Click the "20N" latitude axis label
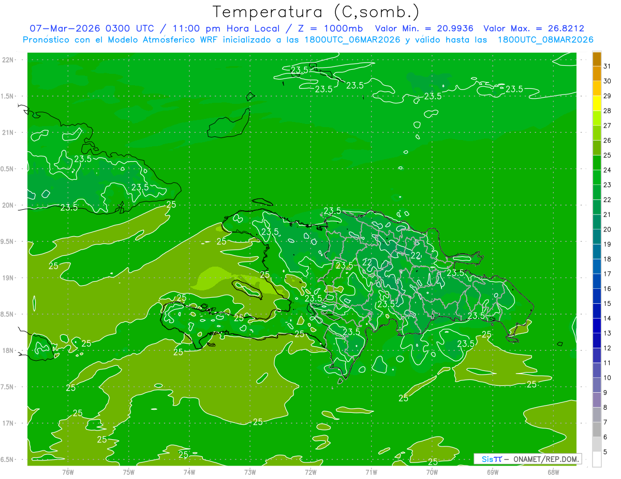This screenshot has width=621, height=479. pyautogui.click(x=8, y=205)
